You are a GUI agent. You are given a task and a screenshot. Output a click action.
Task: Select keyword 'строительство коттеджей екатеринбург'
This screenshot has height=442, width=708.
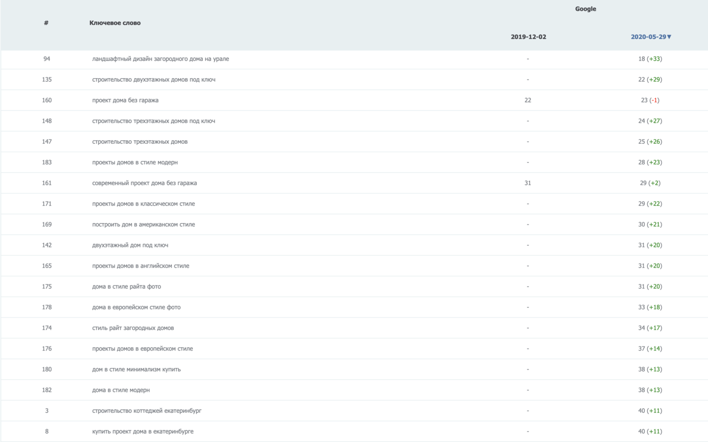[x=147, y=410]
